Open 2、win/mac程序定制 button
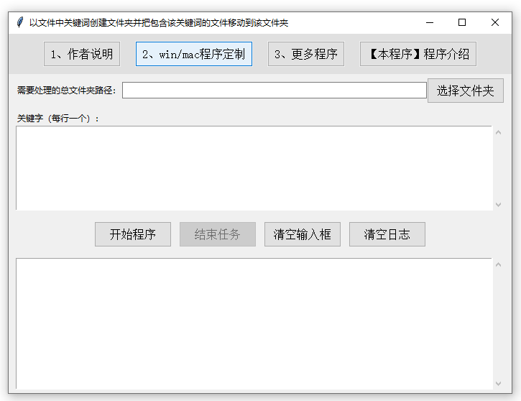This screenshot has height=401, width=521. tap(194, 54)
